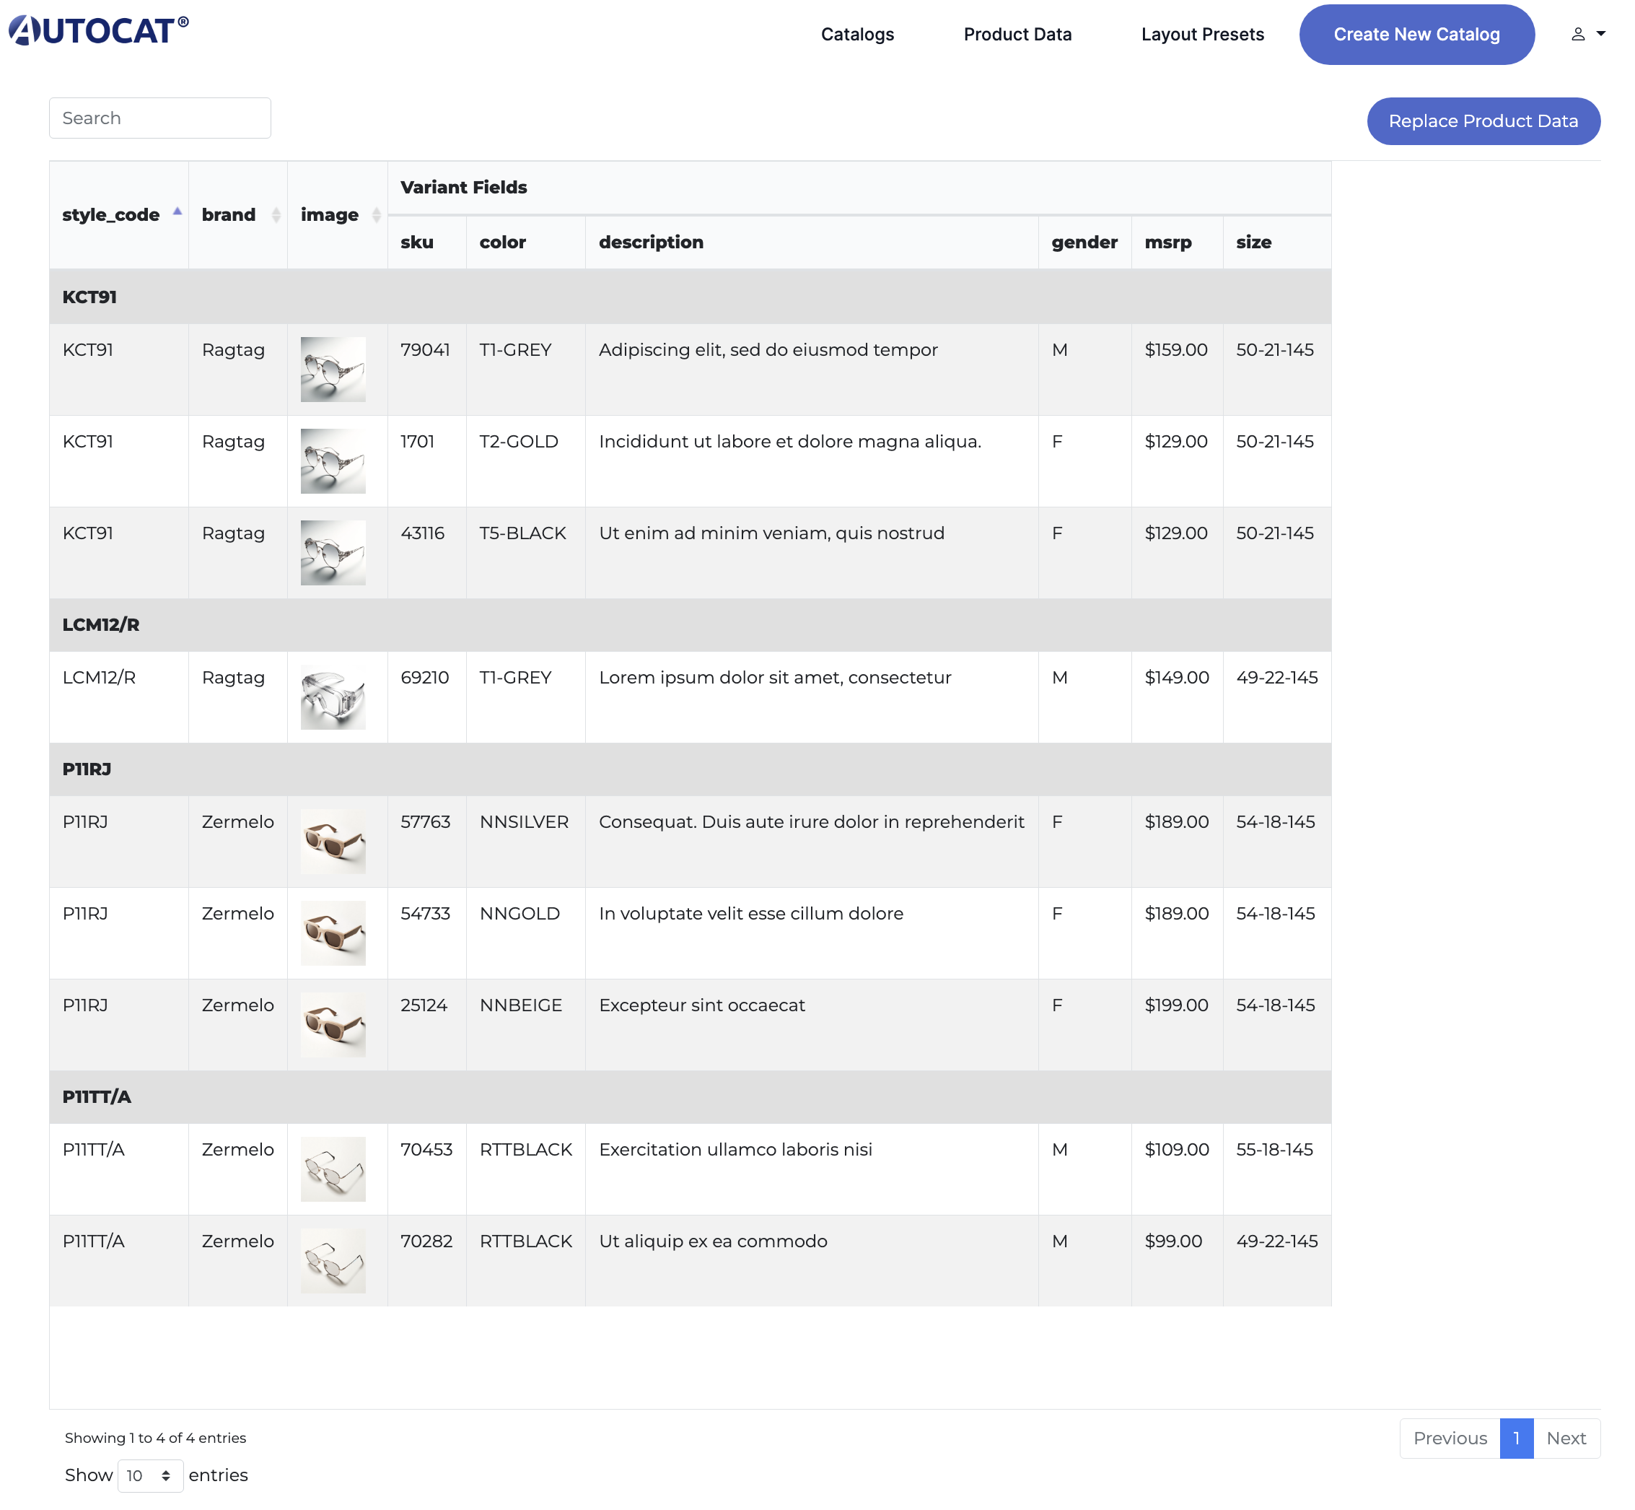Screen dimensions: 1635x1510
Task: Collapse the P11RJ group header
Action: tap(87, 769)
